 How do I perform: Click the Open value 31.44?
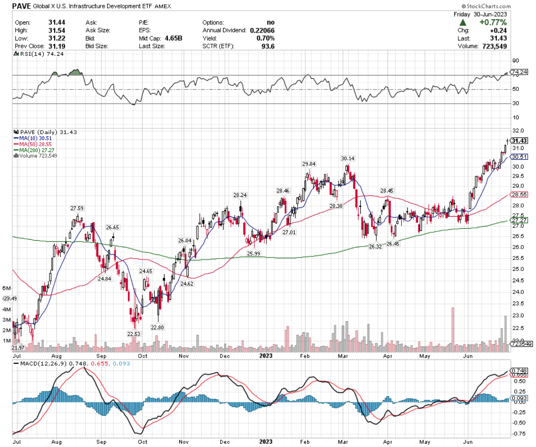click(x=57, y=22)
